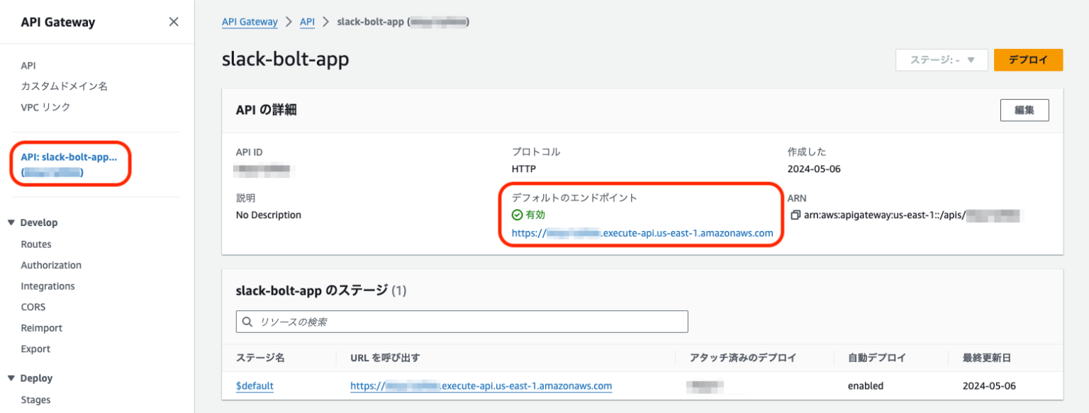Select API: slack-bolt-app in the sidebar
This screenshot has width=1089, height=413.
click(x=69, y=157)
